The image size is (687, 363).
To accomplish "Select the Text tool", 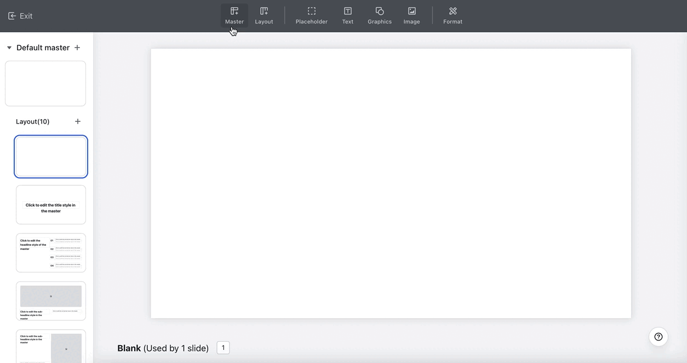I will 347,15.
